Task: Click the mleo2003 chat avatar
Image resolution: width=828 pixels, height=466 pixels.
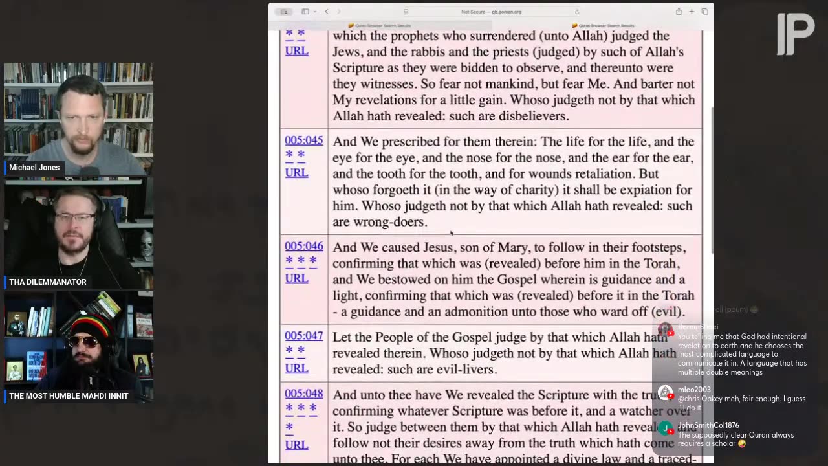Action: (665, 393)
